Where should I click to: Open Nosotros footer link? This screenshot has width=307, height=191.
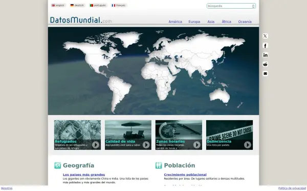(x=7, y=188)
